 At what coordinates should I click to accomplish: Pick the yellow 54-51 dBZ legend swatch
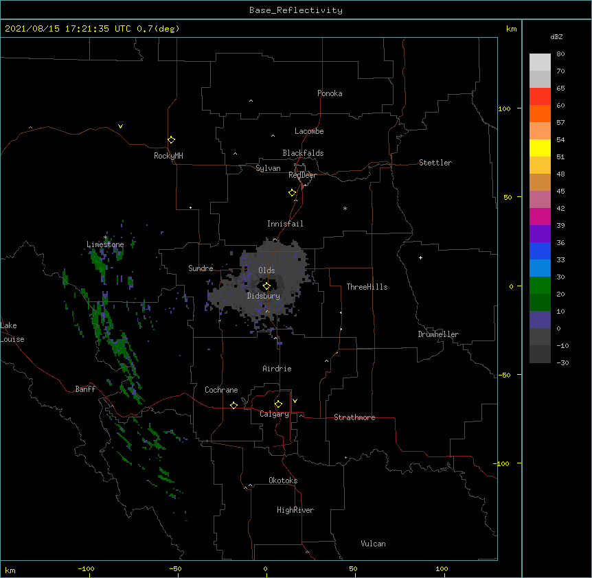pos(540,148)
